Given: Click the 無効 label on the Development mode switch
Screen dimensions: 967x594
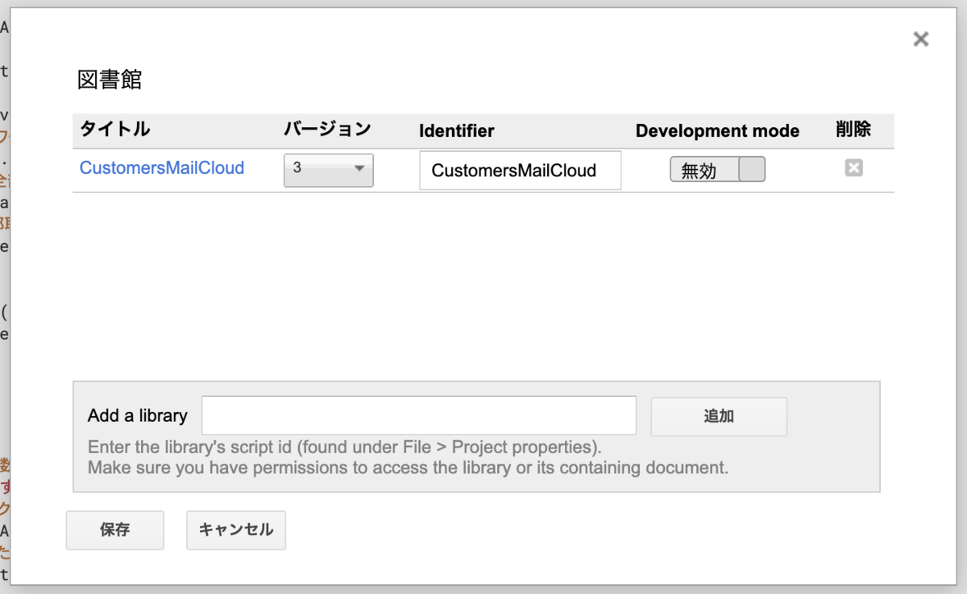Looking at the screenshot, I should click(703, 169).
